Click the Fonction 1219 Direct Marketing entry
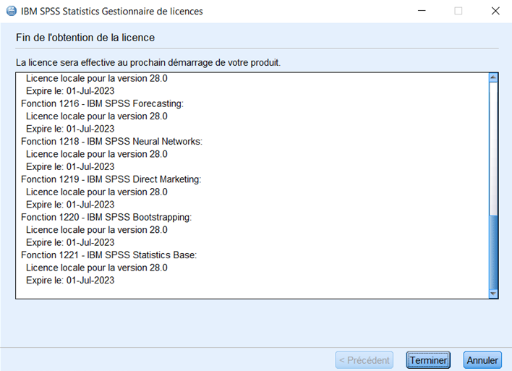 pos(111,179)
